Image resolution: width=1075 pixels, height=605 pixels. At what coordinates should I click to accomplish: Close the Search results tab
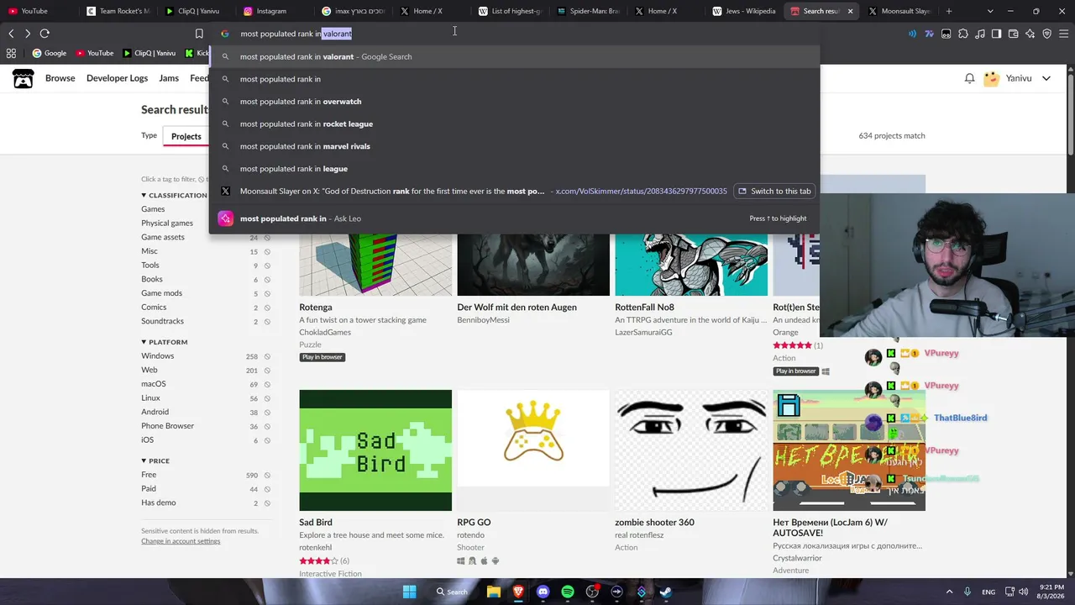pos(851,11)
